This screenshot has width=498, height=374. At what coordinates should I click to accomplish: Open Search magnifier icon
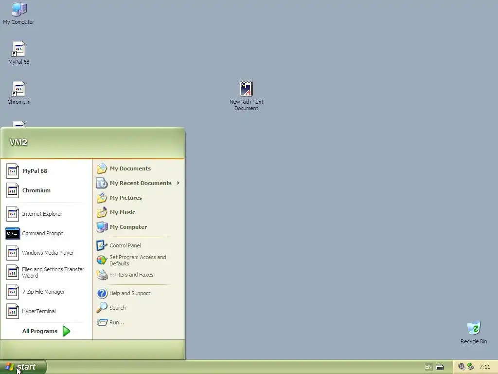102,308
